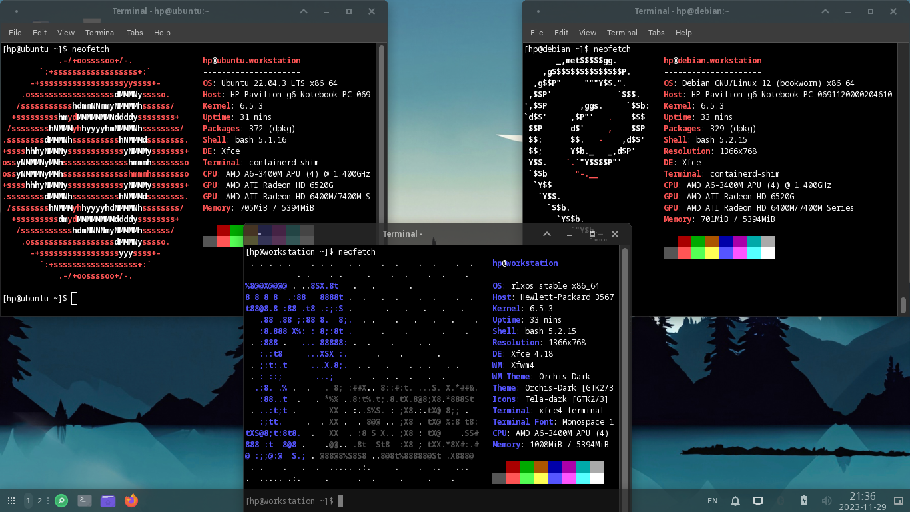Click 'Terminal: xfce4-terminal' line
Image resolution: width=910 pixels, height=512 pixels.
(x=548, y=411)
